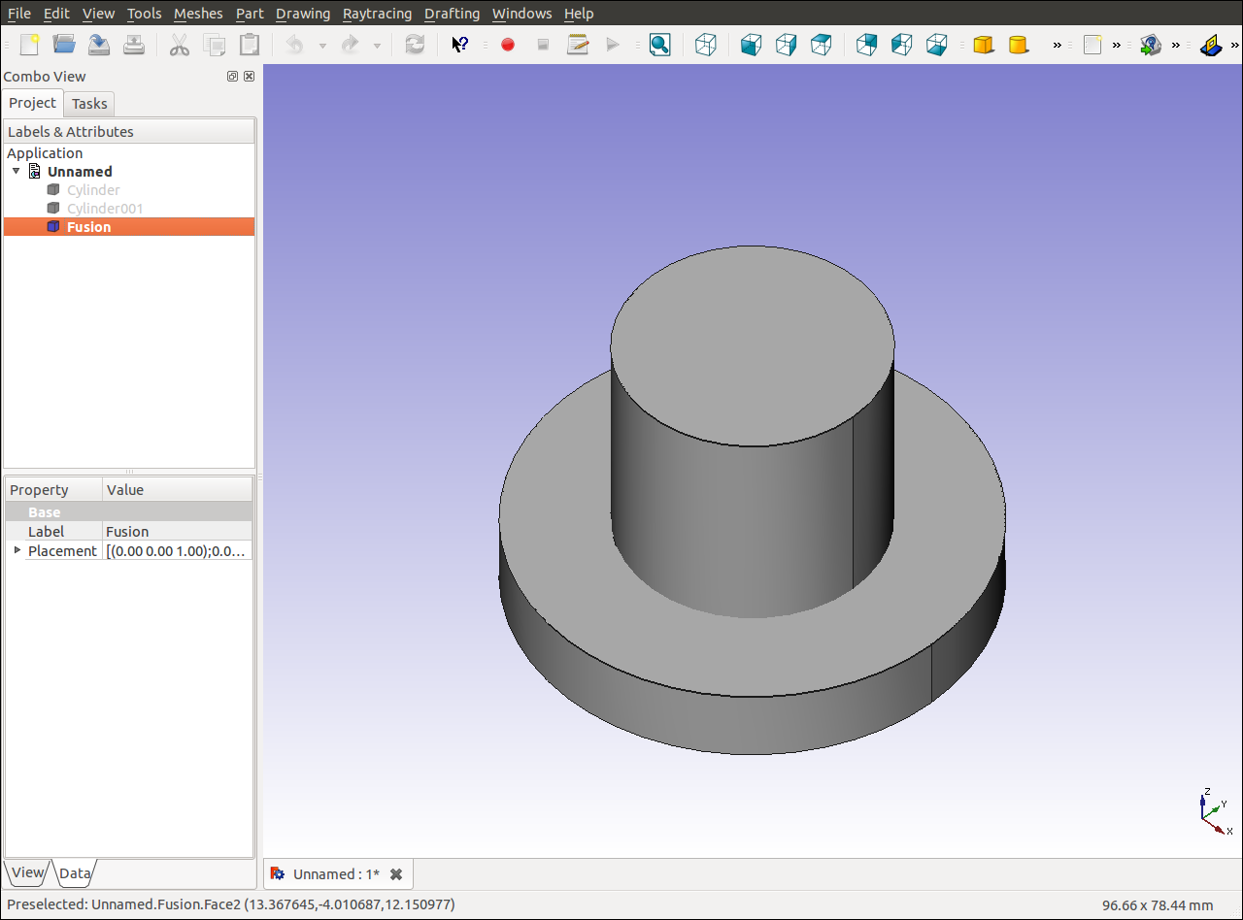Print the current document
The image size is (1243, 920).
pyautogui.click(x=134, y=45)
